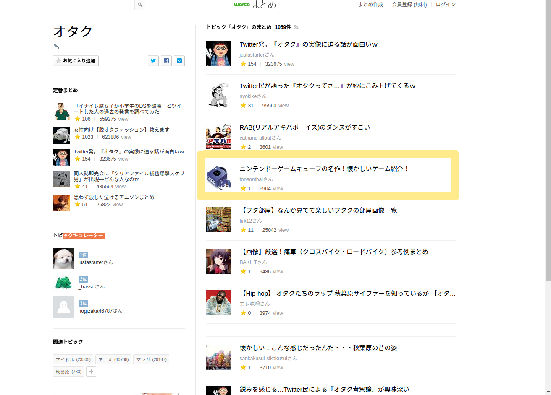This screenshot has width=551, height=395.
Task: Open article Twitter発。『オタク』の実像に迫る話 in main list
Action: 308,44
